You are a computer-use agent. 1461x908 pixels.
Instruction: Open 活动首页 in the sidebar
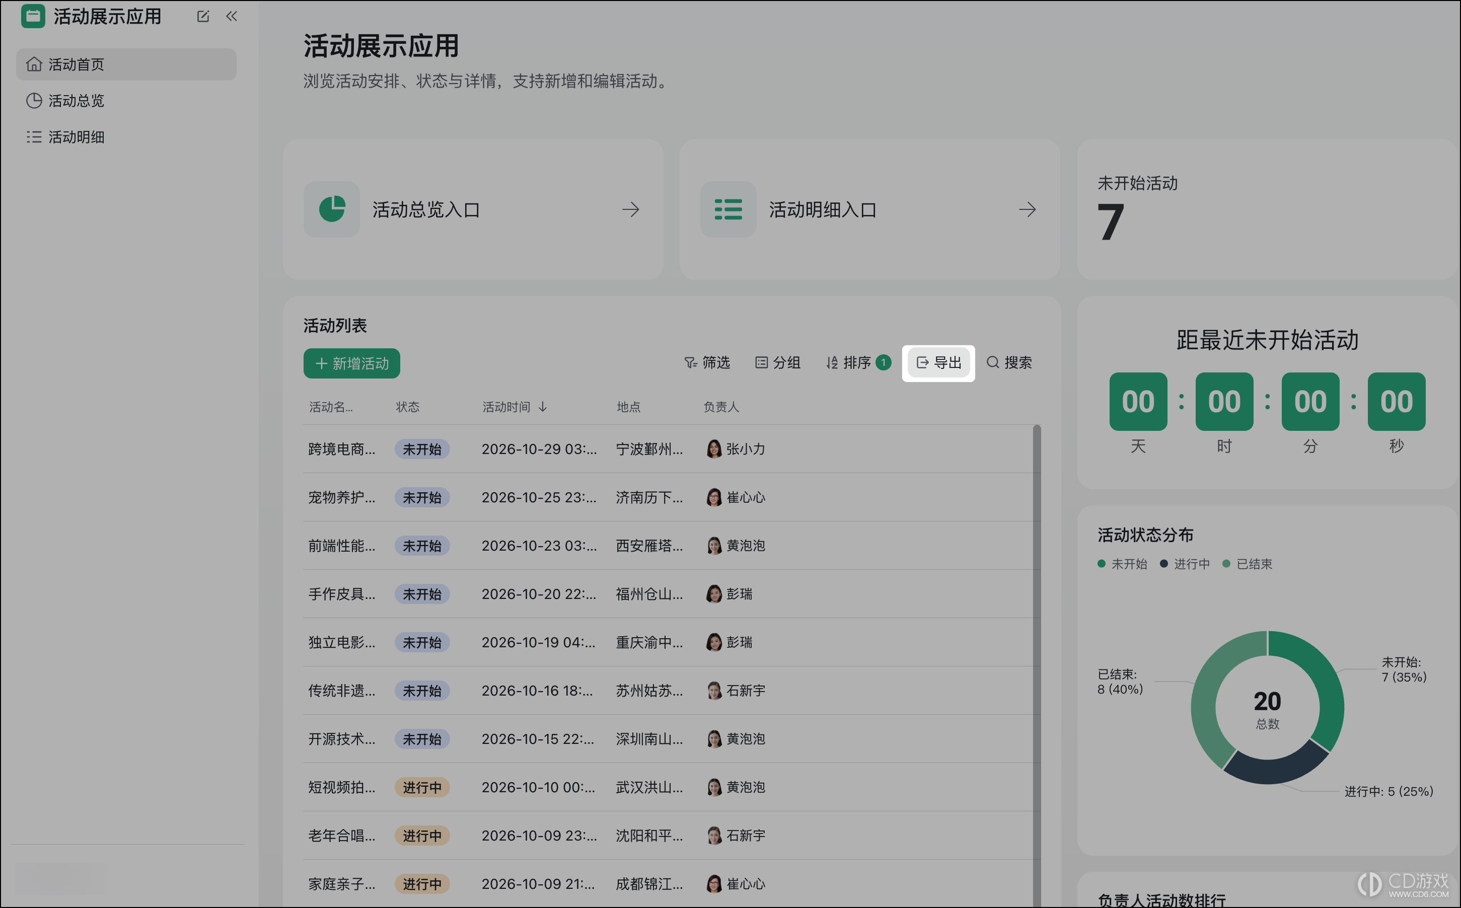126,64
